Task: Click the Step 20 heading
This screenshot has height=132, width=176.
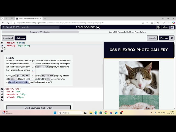Action: 10,58
